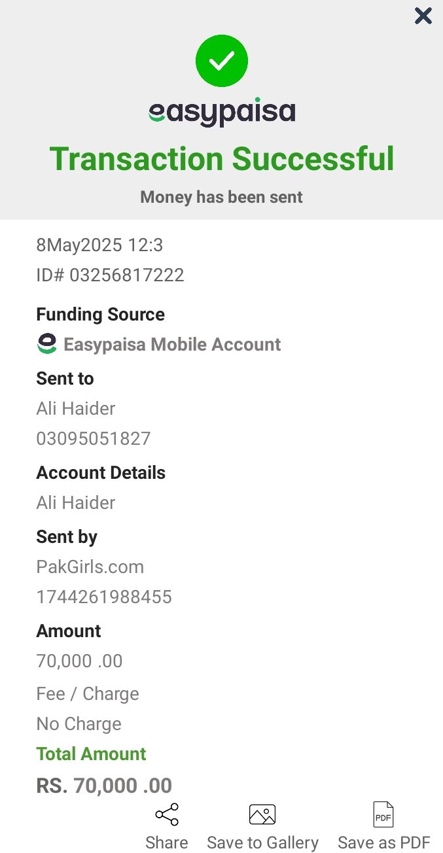The height and width of the screenshot is (853, 443).
Task: Click the Easypaisa Mobile Account funding source icon
Action: tap(45, 343)
